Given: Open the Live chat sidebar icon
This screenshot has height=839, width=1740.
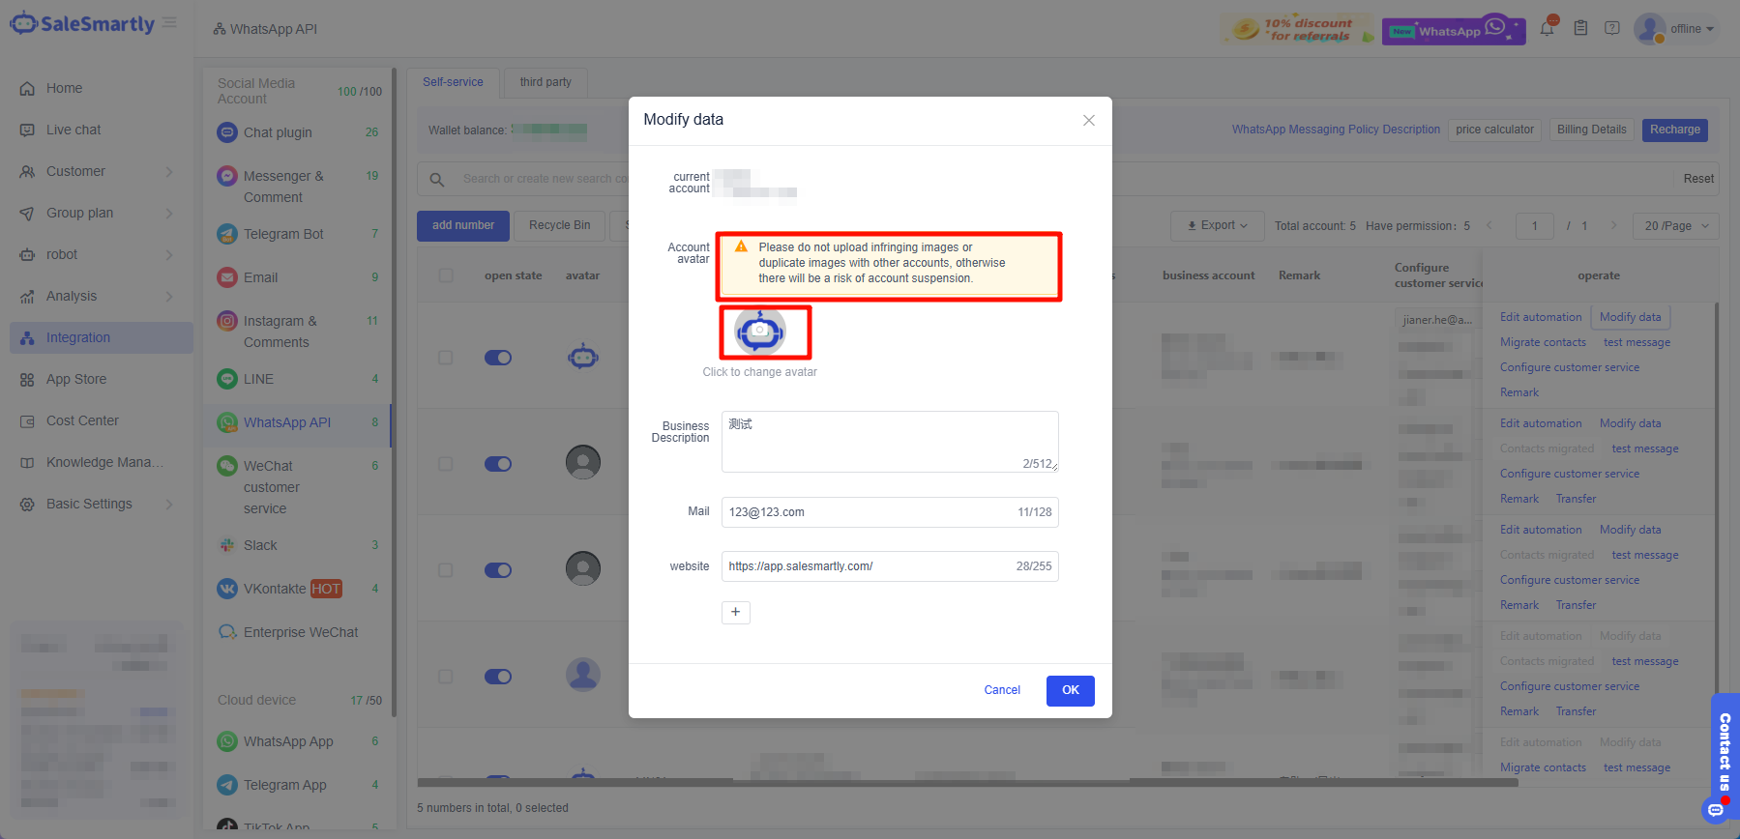Looking at the screenshot, I should (x=27, y=130).
